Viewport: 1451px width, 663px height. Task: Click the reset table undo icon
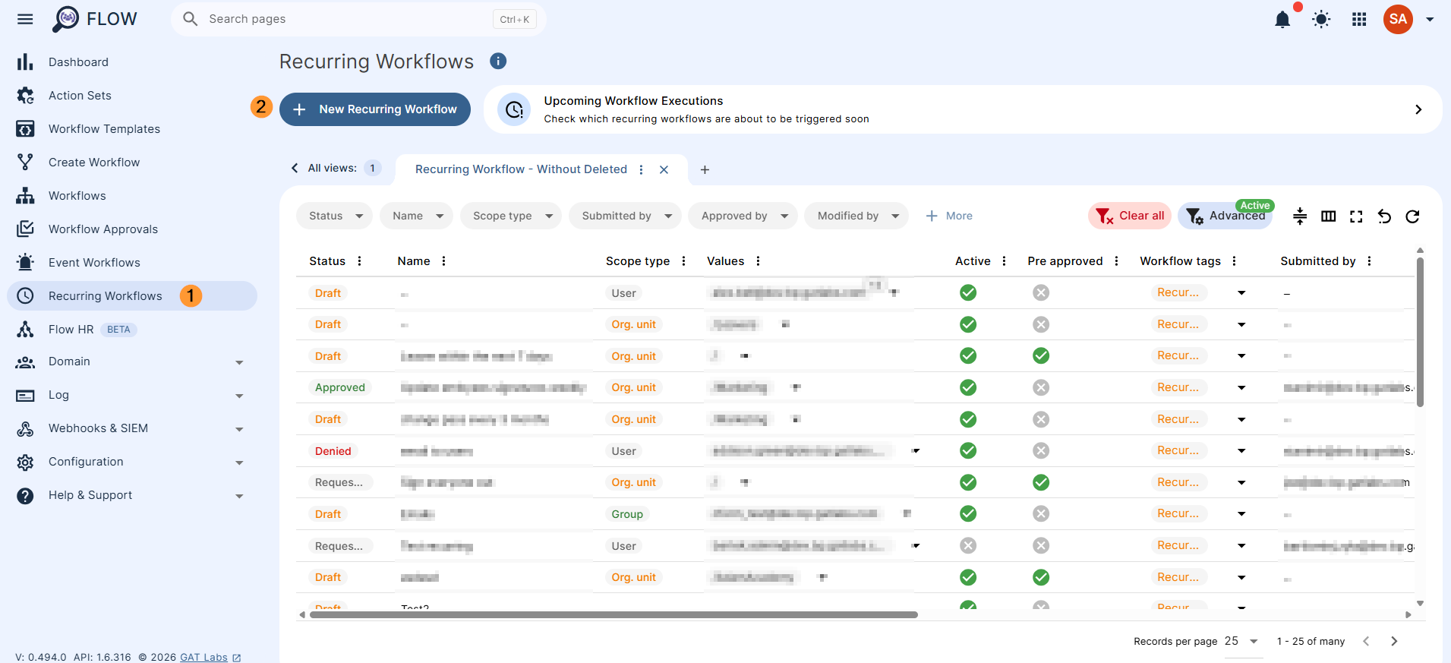coord(1384,216)
